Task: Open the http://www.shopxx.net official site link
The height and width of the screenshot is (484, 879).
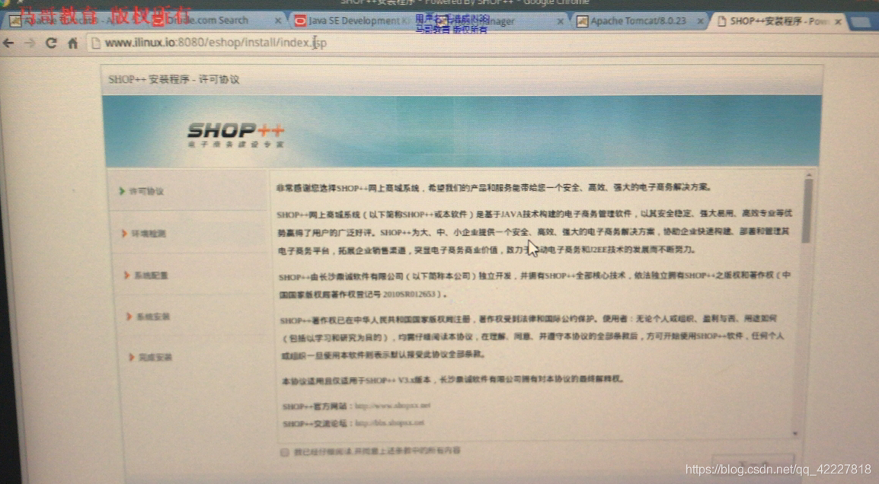Action: pos(392,405)
